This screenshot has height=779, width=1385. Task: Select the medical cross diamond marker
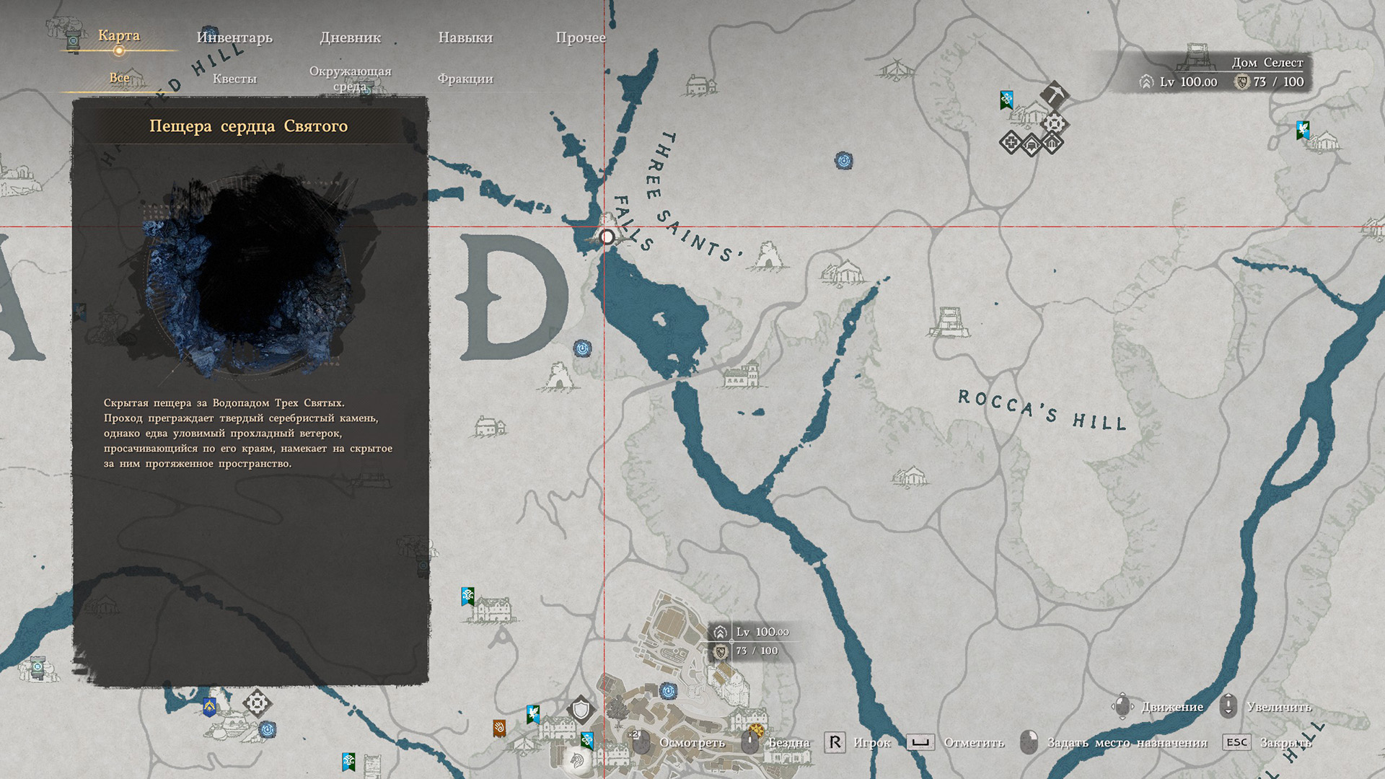1011,143
